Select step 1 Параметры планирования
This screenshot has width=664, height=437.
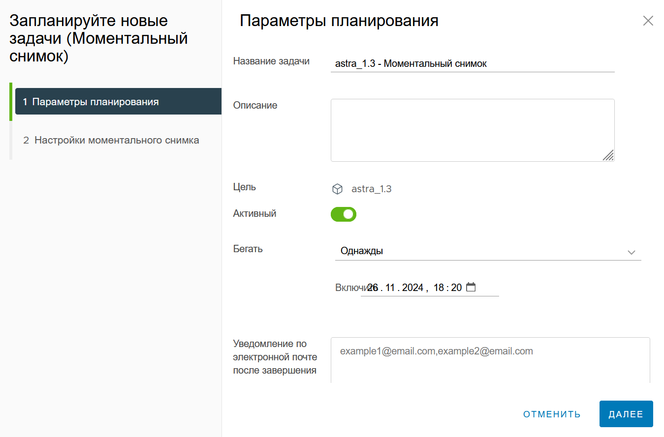(118, 102)
